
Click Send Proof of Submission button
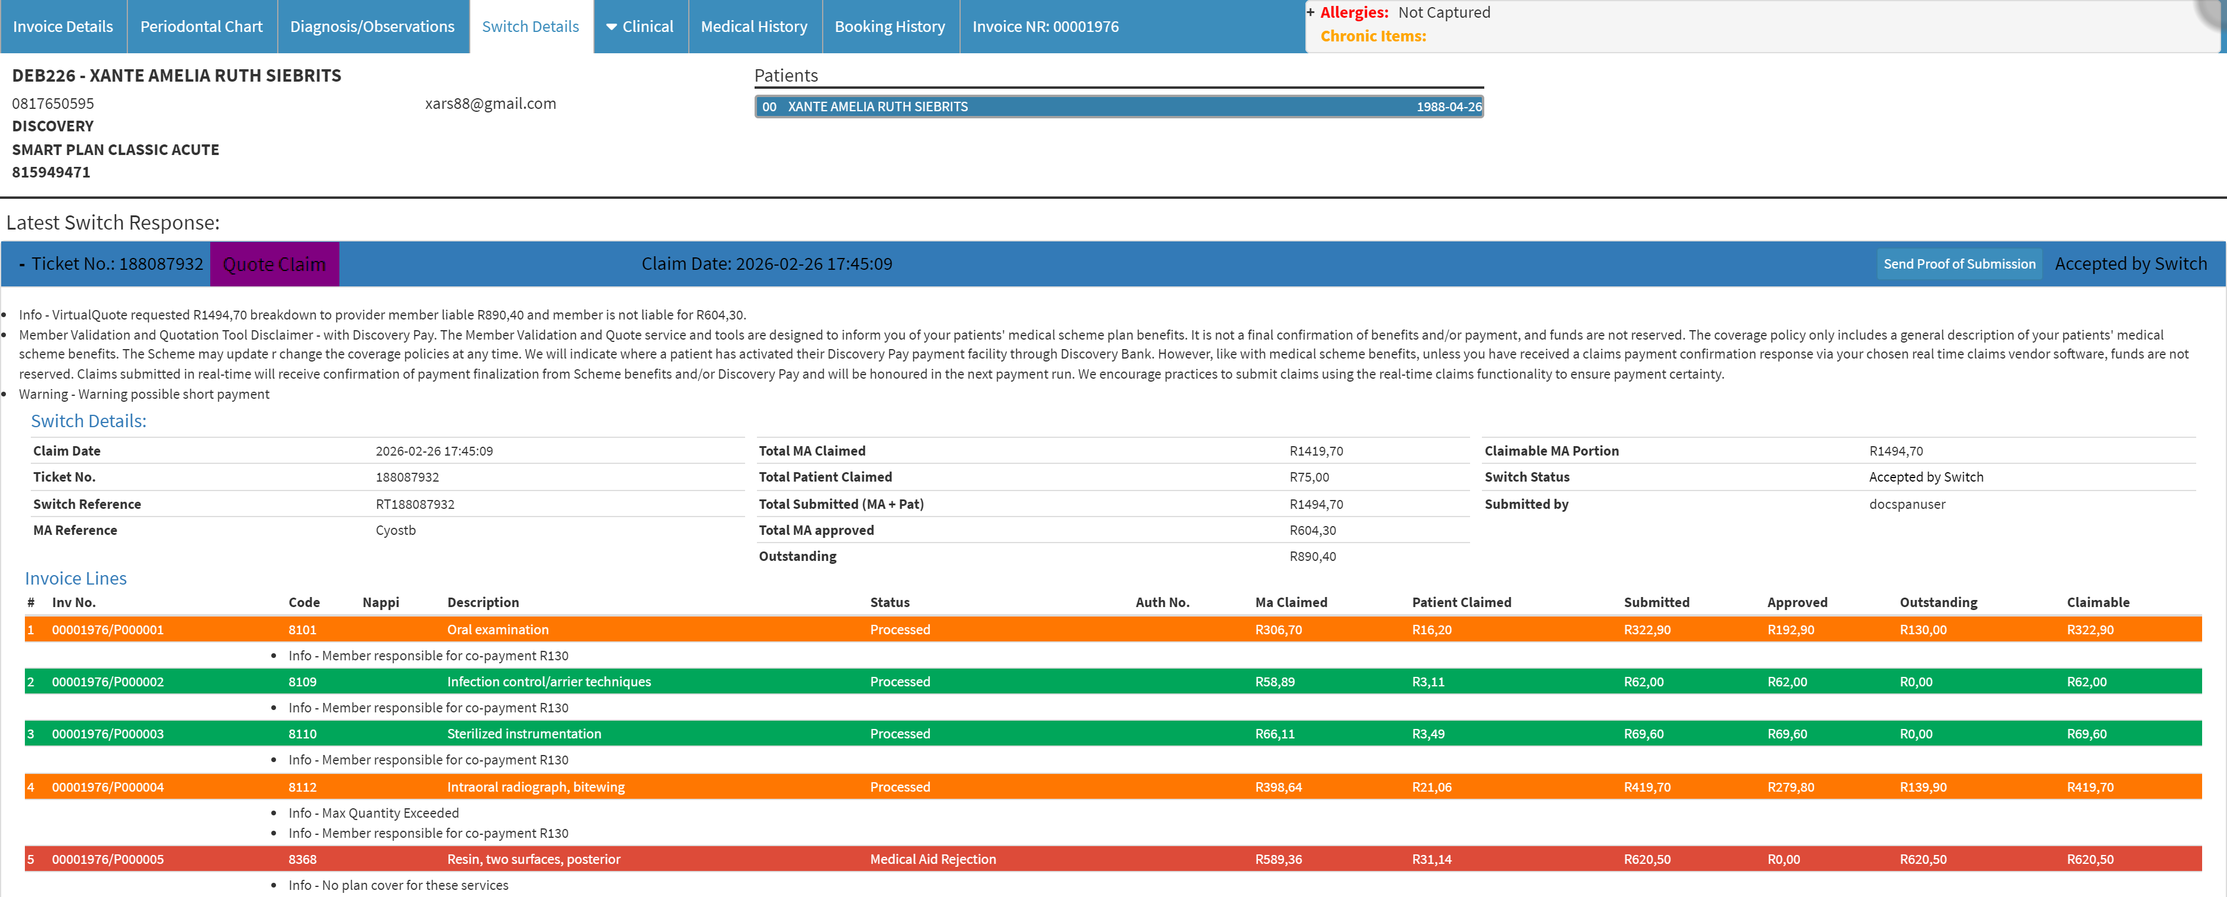pos(1958,264)
